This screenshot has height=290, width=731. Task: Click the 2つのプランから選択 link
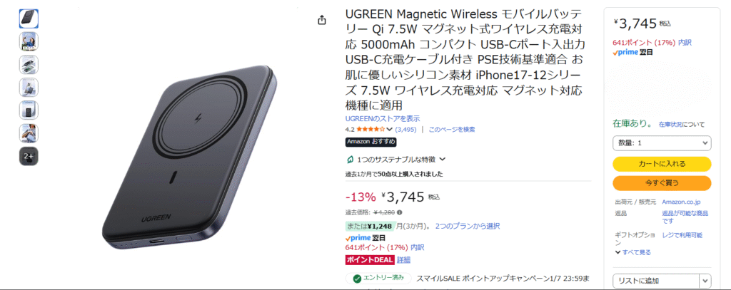coord(468,226)
